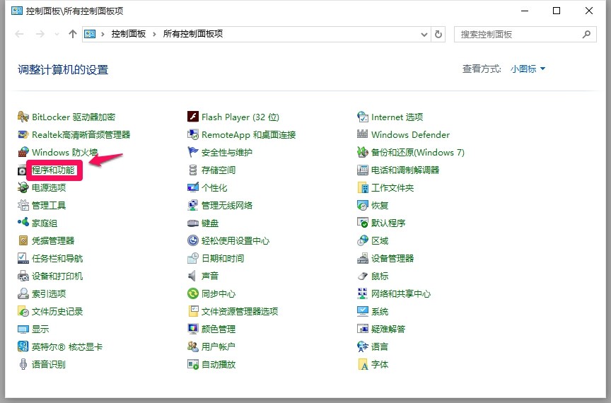
Task: Expand the chevron after 控制面板 breadcrumb
Action: point(154,35)
